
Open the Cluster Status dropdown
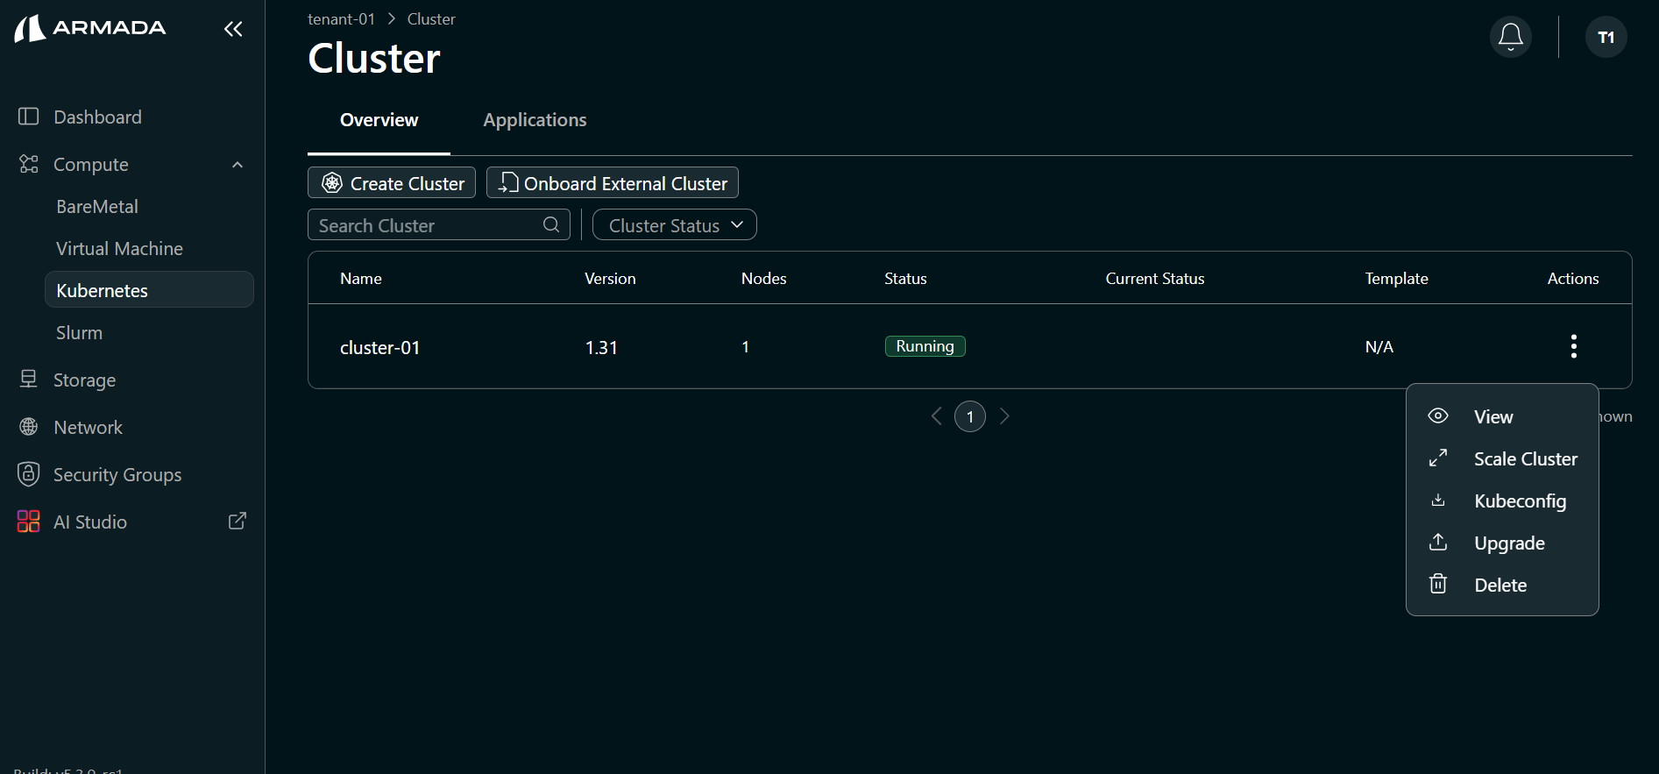click(x=675, y=225)
